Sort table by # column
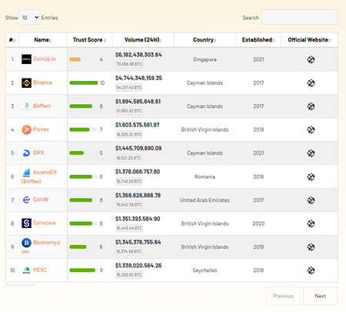Image resolution: width=346 pixels, height=312 pixels. point(12,40)
